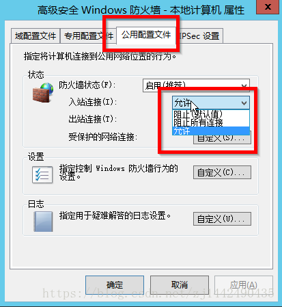Select the 公用配置文件 tab
This screenshot has width=282, height=307.
pyautogui.click(x=146, y=35)
